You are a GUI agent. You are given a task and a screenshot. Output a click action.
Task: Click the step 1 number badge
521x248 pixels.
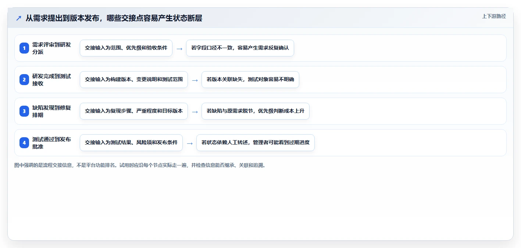pos(24,48)
